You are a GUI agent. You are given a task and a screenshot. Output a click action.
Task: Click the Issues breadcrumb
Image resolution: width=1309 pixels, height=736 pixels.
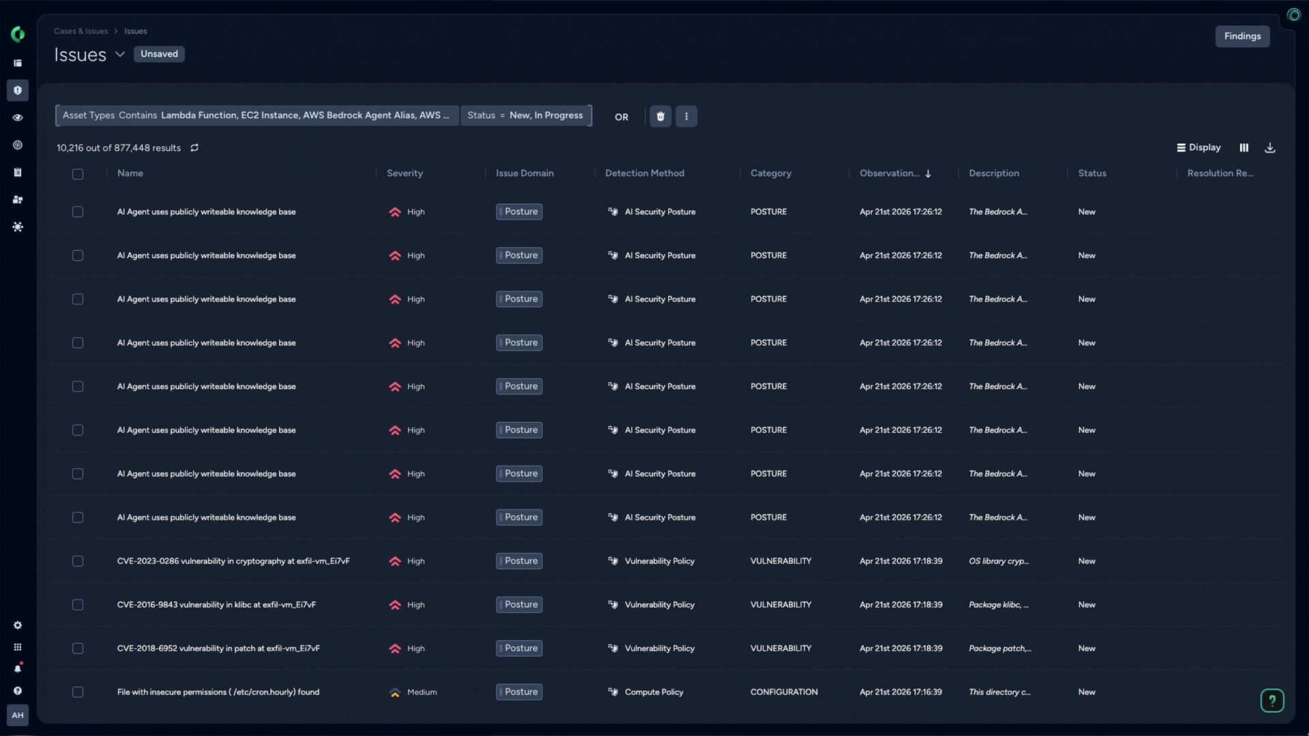(x=136, y=31)
